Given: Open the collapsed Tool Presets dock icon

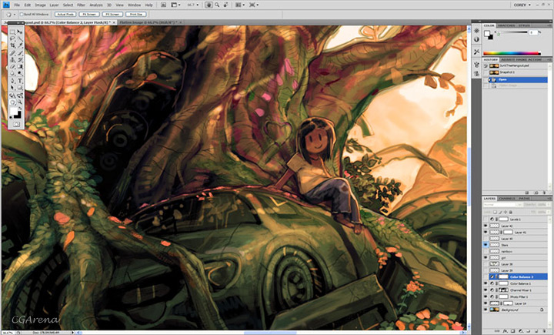Looking at the screenshot, I should (x=476, y=52).
